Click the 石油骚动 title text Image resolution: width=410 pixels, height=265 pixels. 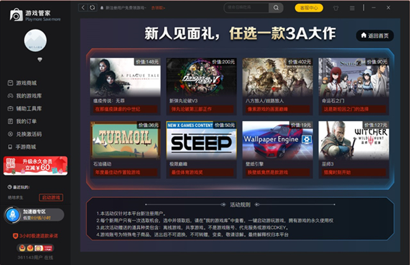pos(102,164)
